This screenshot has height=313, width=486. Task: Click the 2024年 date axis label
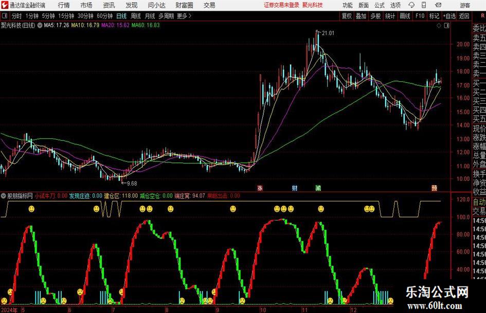tap(9, 310)
